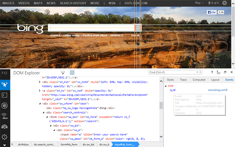This screenshot has height=147, width=235.
Task: Click DOM tree scrollbar up arrow
Action: pos(161,81)
